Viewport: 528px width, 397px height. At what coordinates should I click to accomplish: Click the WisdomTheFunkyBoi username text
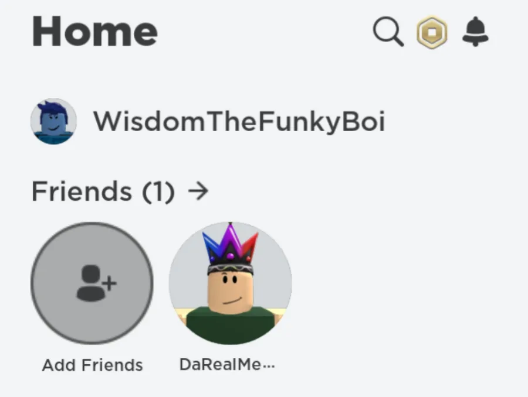tap(239, 121)
